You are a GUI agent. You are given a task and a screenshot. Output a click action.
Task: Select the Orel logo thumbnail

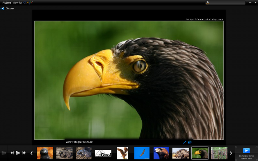point(103,153)
